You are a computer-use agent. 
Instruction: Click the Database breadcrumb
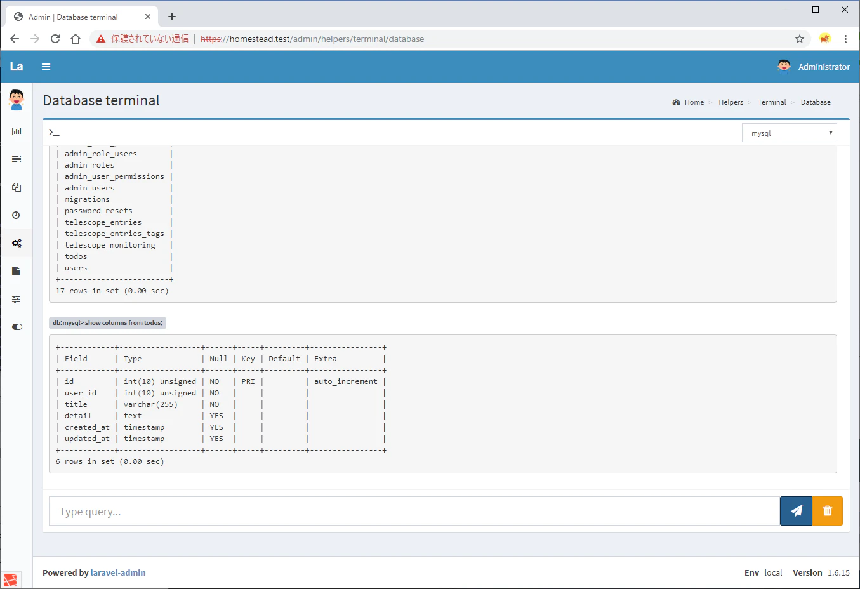coord(816,102)
